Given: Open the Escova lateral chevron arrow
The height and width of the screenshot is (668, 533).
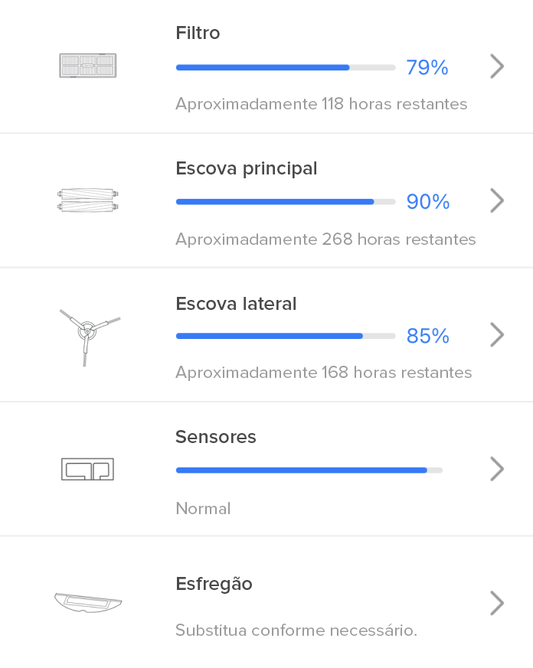Looking at the screenshot, I should click(x=496, y=334).
